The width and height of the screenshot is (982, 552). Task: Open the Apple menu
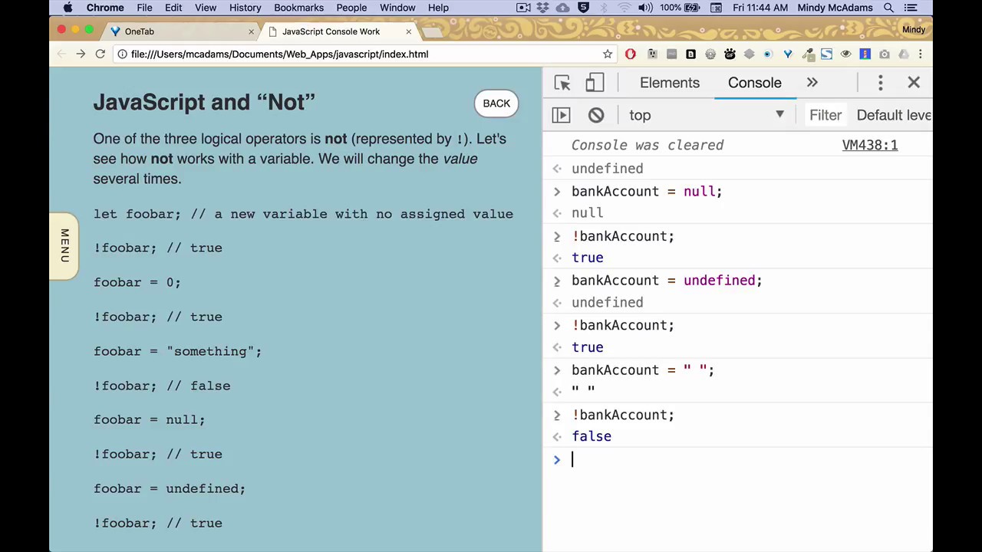[68, 8]
